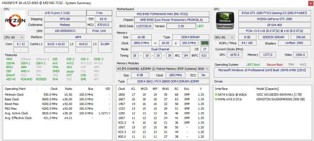Click the video clock 1506.0 field

(x=300, y=55)
